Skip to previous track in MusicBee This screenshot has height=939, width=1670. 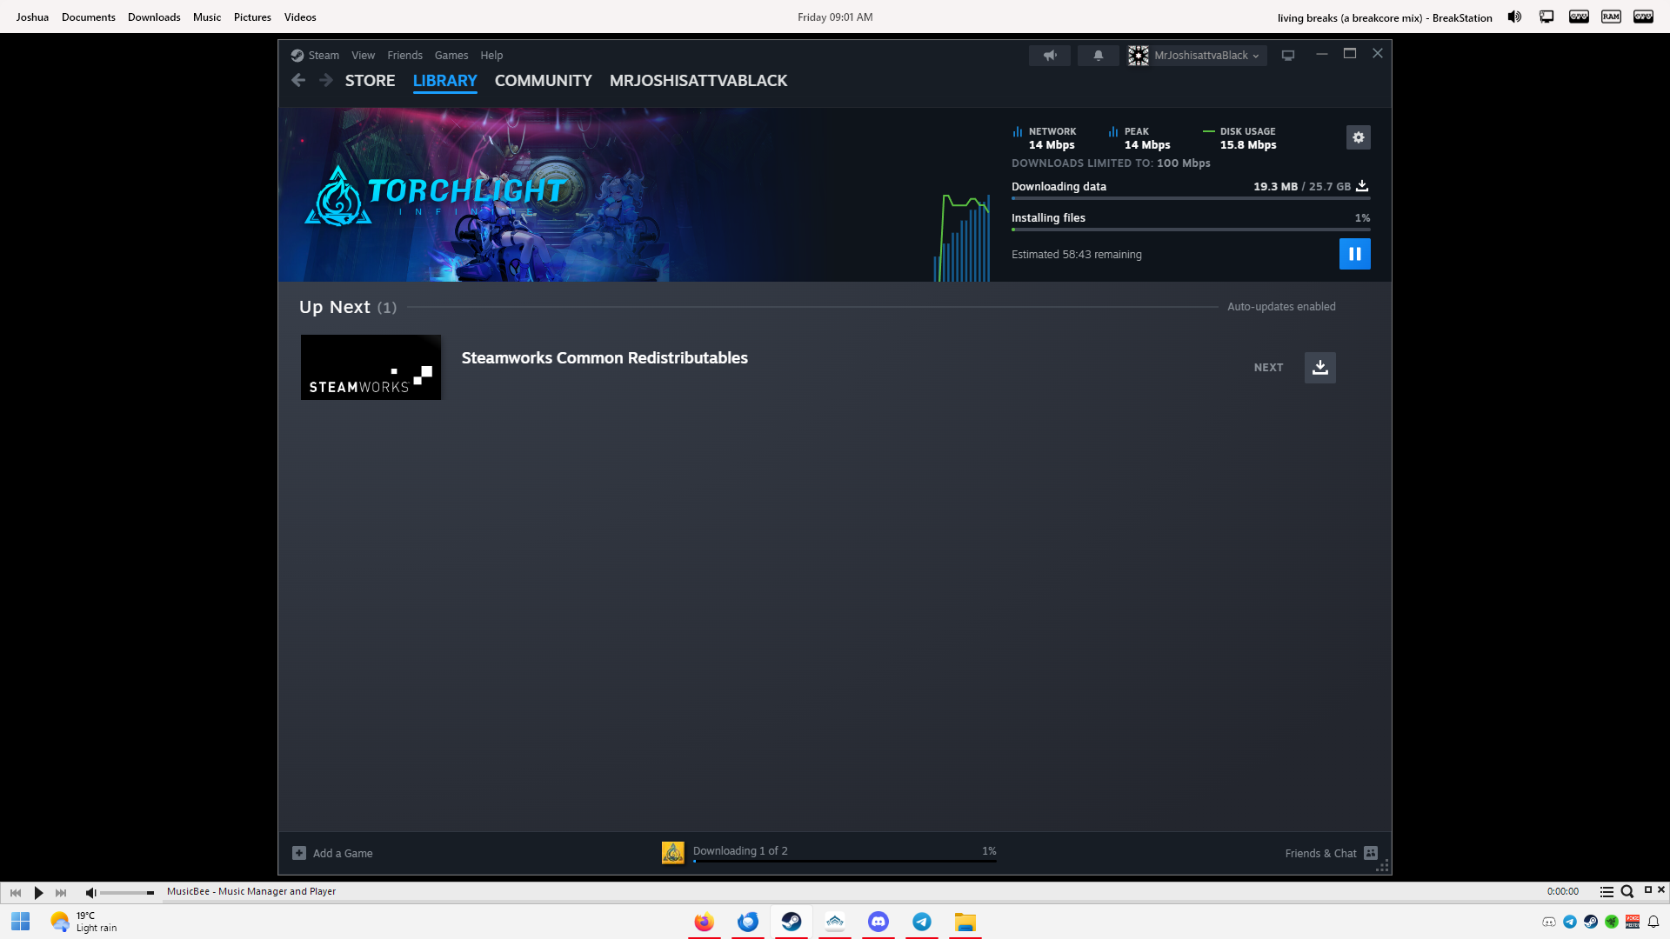(x=16, y=892)
